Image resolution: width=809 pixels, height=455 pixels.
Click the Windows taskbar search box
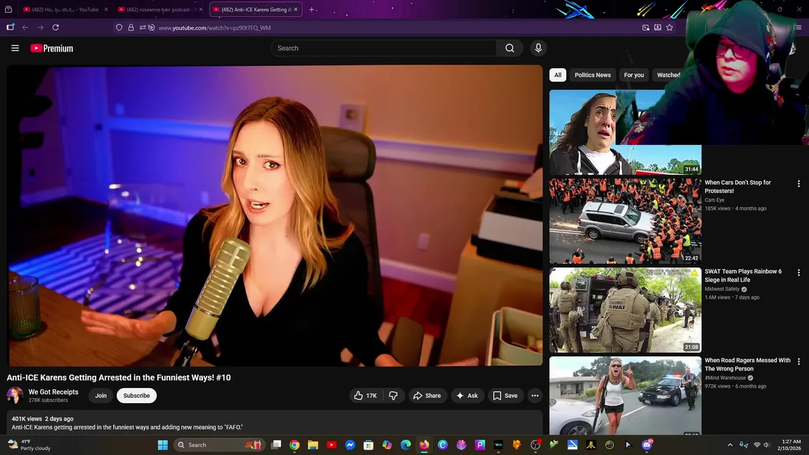pyautogui.click(x=219, y=445)
